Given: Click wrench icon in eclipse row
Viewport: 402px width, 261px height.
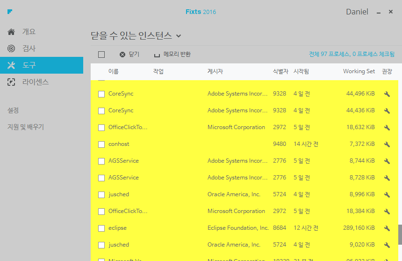Looking at the screenshot, I should coord(387,228).
